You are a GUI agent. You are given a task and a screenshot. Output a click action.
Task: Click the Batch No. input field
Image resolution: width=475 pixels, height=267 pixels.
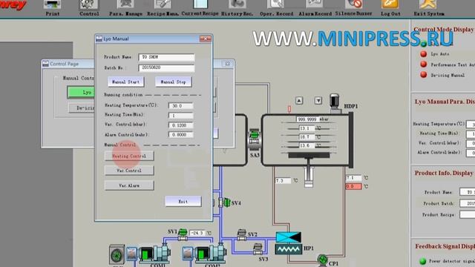click(x=166, y=67)
